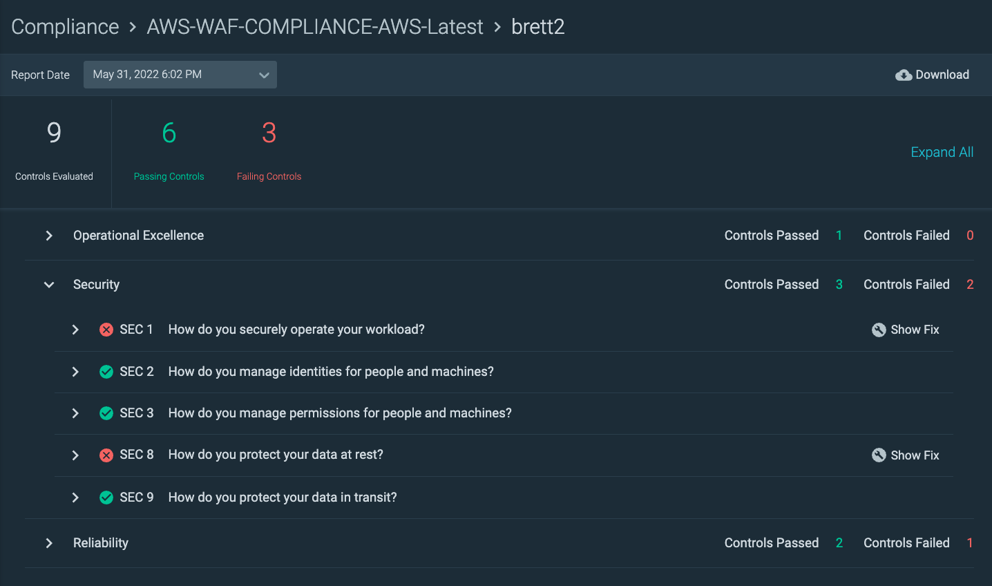Screen dimensions: 992x586
Task: Open the Compliance breadcrumb
Action: (x=65, y=26)
